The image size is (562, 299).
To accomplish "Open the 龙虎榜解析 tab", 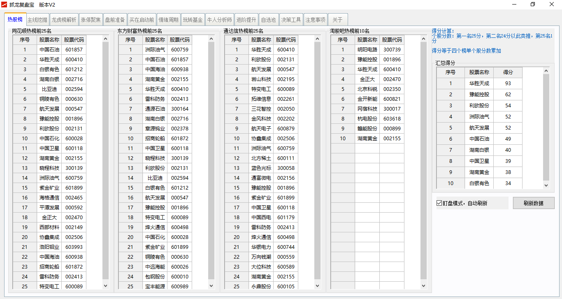I will coord(64,20).
